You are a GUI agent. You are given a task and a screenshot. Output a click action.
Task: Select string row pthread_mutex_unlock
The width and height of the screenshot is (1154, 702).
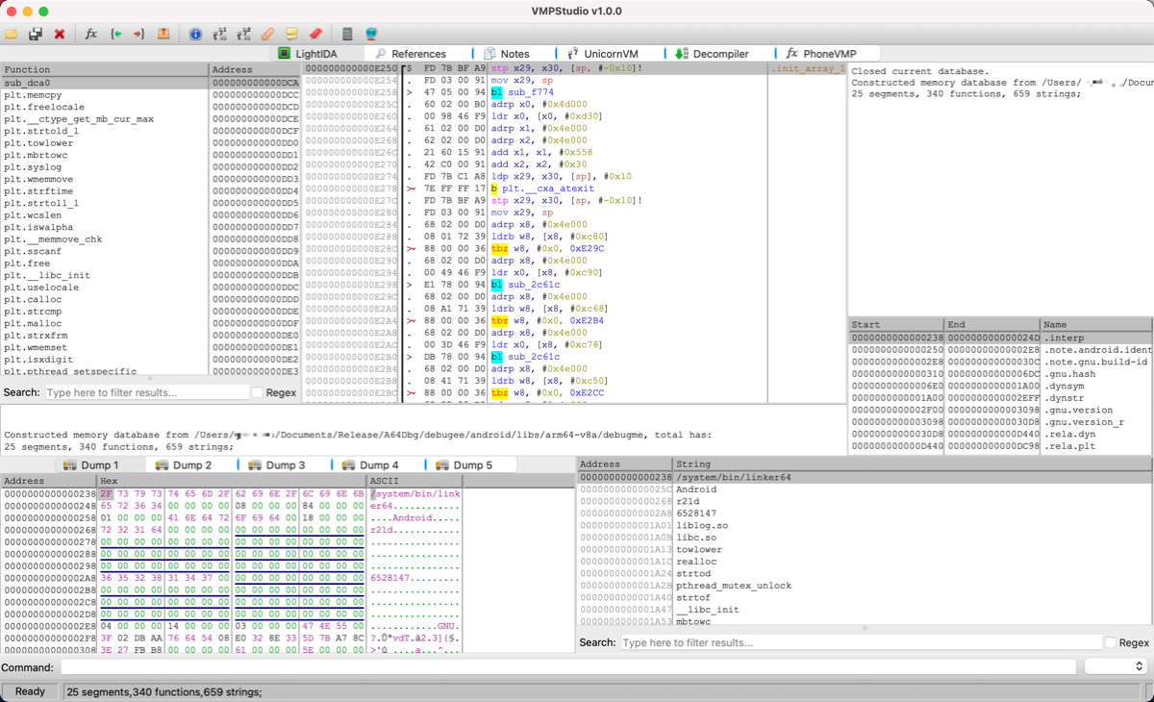(864, 586)
